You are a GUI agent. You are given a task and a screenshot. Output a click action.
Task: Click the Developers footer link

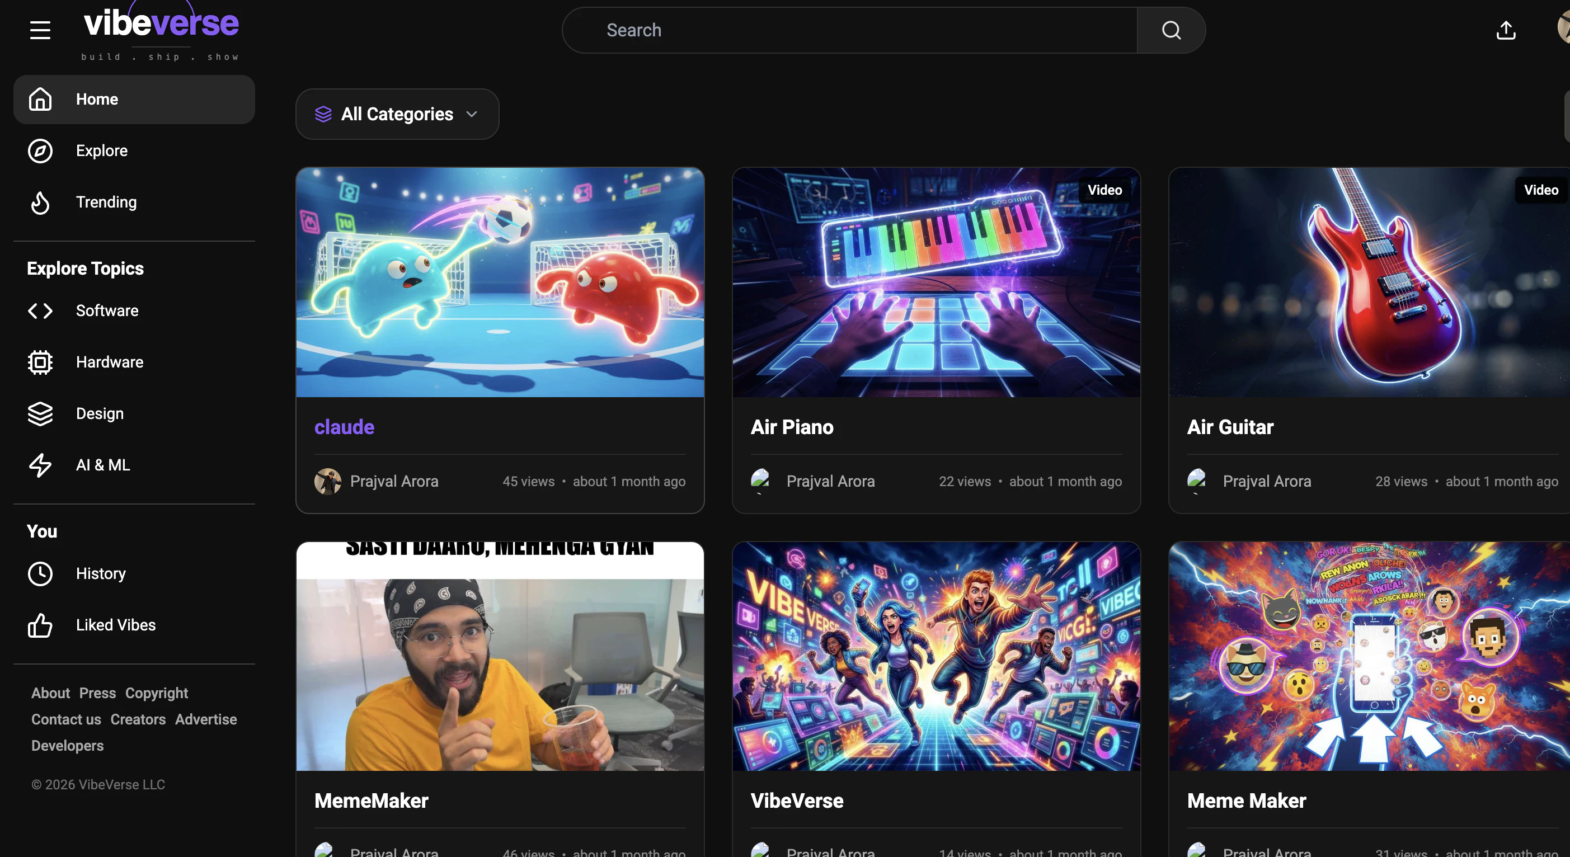[x=68, y=746]
